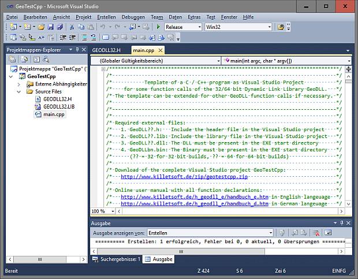The height and width of the screenshot is (279, 358).
Task: Click the editor vertical scroll down arrow
Action: point(348,204)
